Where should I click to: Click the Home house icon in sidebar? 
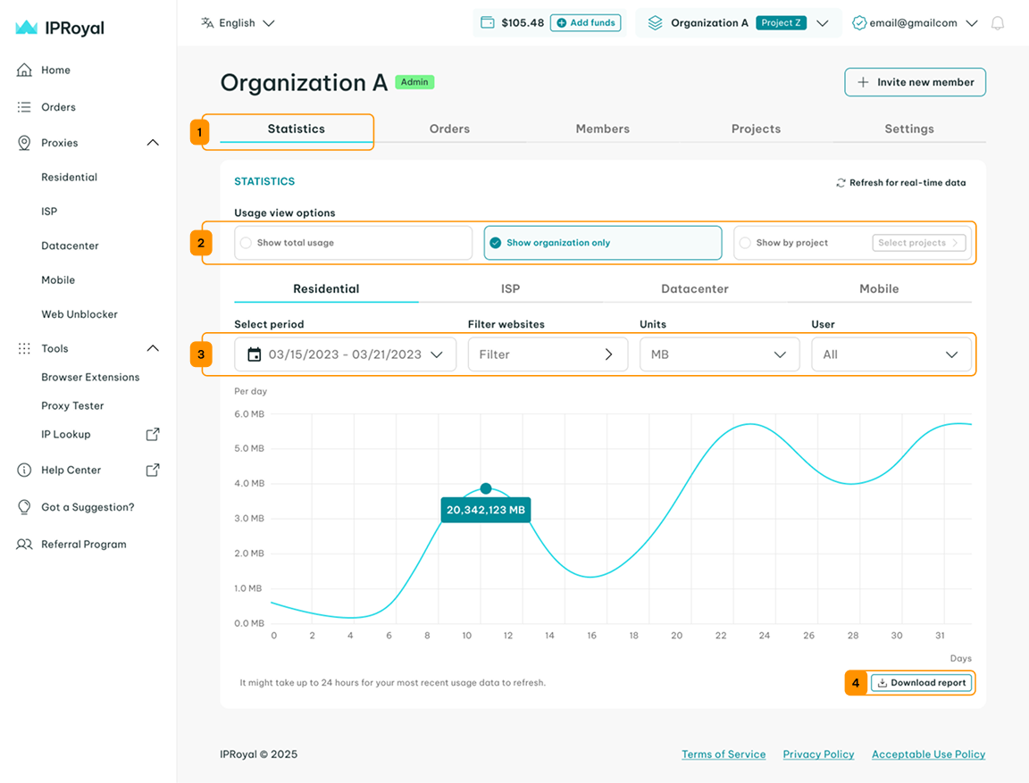coord(24,70)
